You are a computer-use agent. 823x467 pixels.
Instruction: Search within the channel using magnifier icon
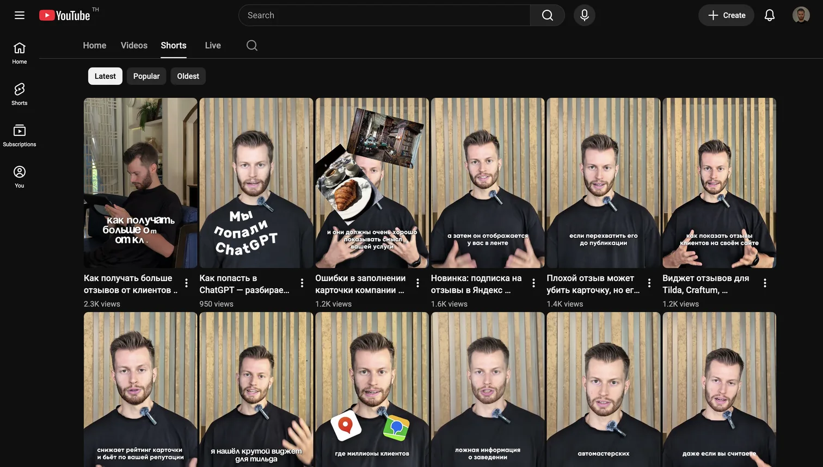[x=252, y=46]
